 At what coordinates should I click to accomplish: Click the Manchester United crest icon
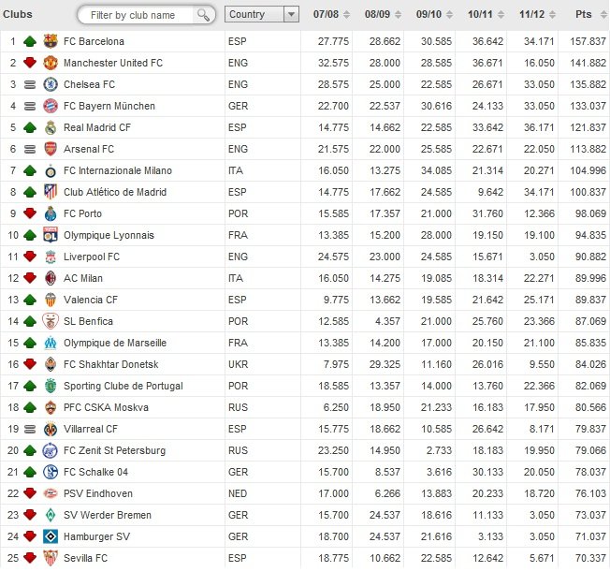click(51, 63)
